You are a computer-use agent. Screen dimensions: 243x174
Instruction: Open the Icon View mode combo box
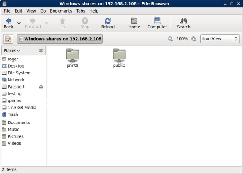(x=220, y=39)
